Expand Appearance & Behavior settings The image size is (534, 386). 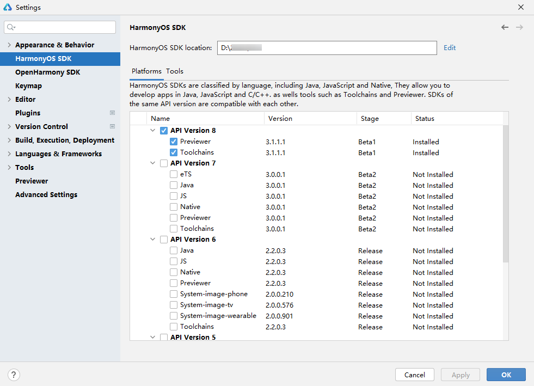click(9, 45)
